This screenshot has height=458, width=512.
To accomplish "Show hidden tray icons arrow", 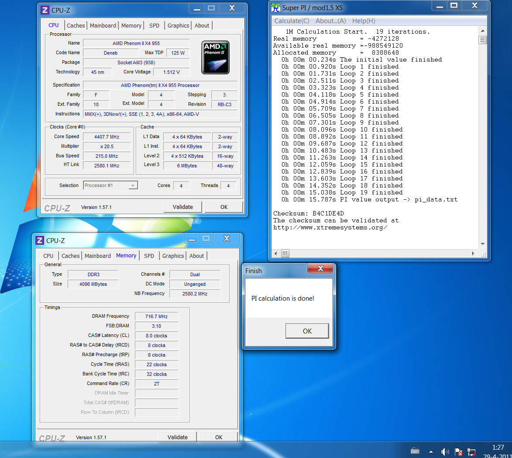I will [431, 452].
